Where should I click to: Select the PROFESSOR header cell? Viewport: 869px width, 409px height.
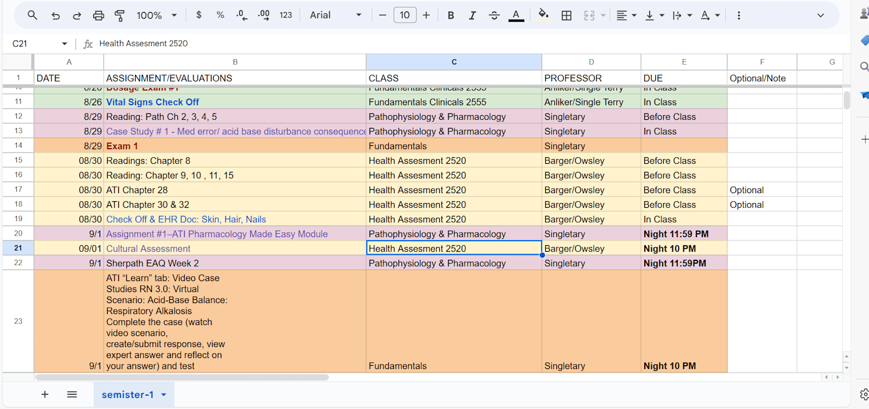point(591,78)
